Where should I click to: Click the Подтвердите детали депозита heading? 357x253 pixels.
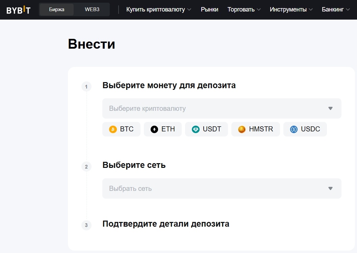coord(166,224)
